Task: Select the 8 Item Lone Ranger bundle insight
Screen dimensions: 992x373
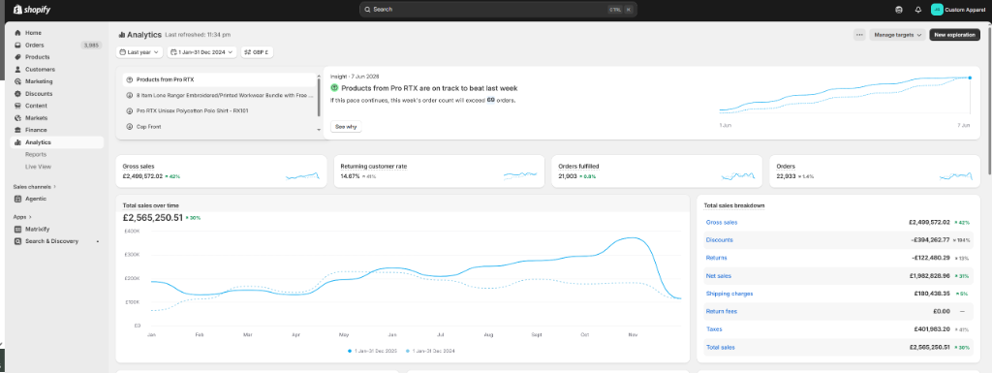Action: (x=220, y=96)
